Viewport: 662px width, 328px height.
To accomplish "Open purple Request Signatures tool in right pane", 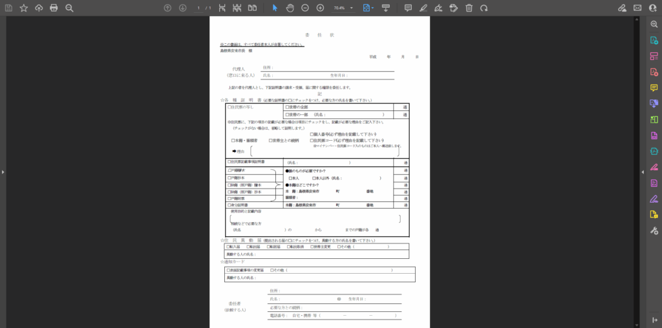I will [x=654, y=199].
